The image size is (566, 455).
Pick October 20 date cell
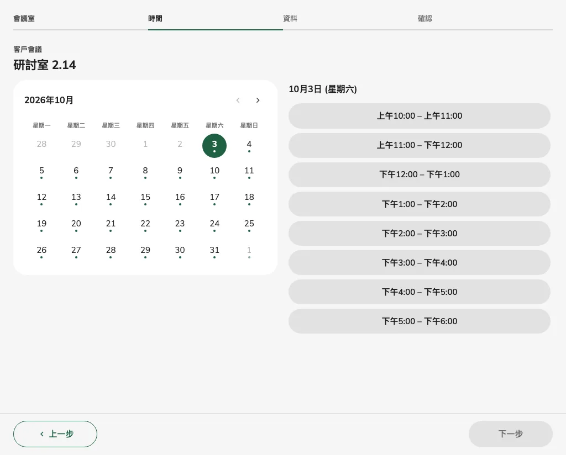coord(76,225)
